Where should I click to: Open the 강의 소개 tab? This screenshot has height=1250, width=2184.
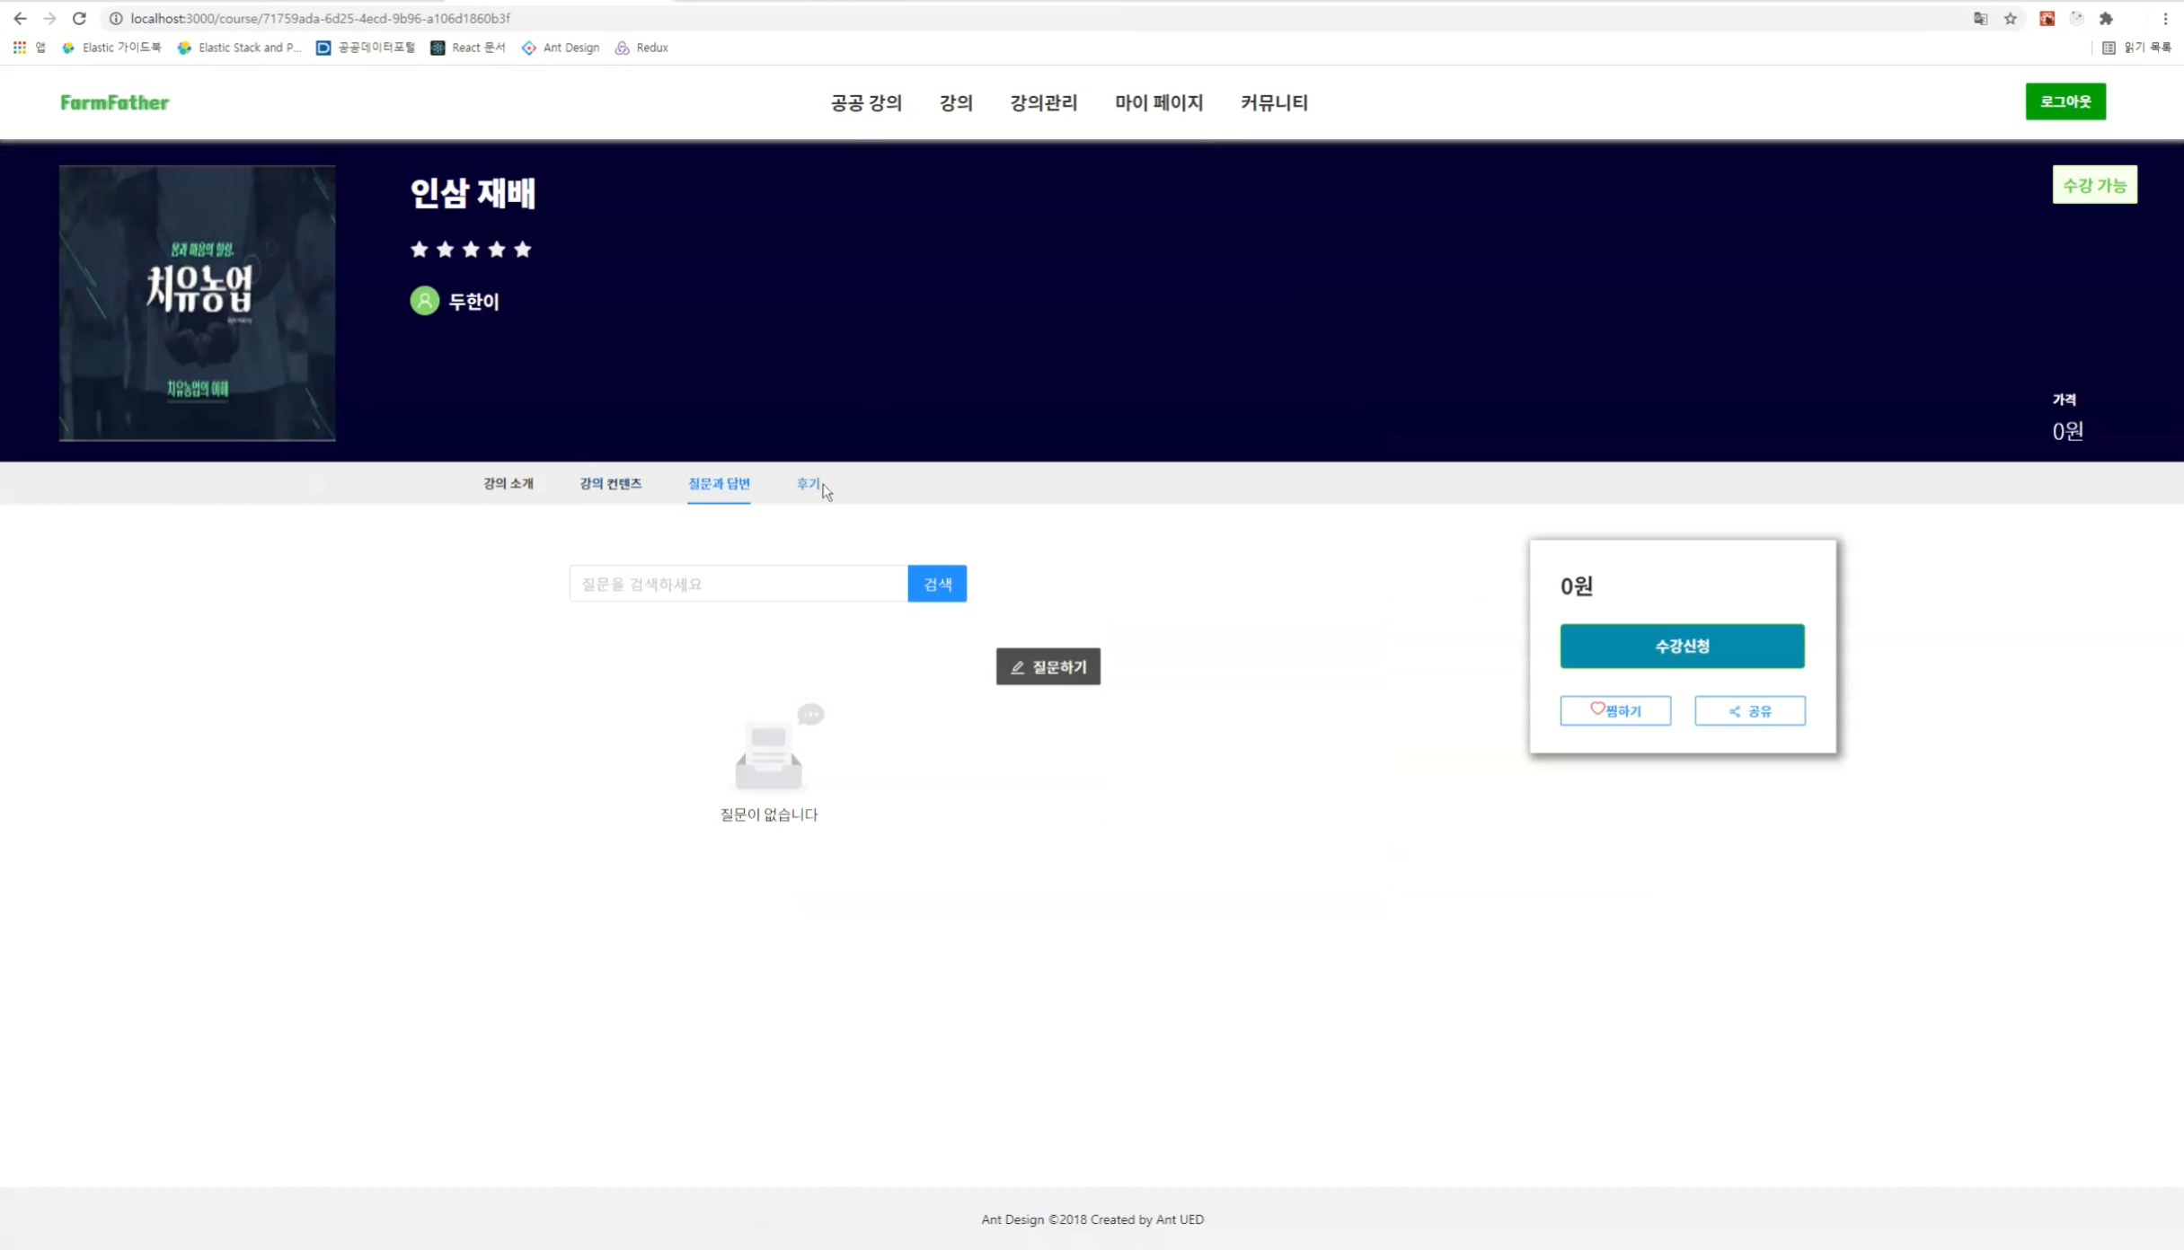click(x=508, y=483)
